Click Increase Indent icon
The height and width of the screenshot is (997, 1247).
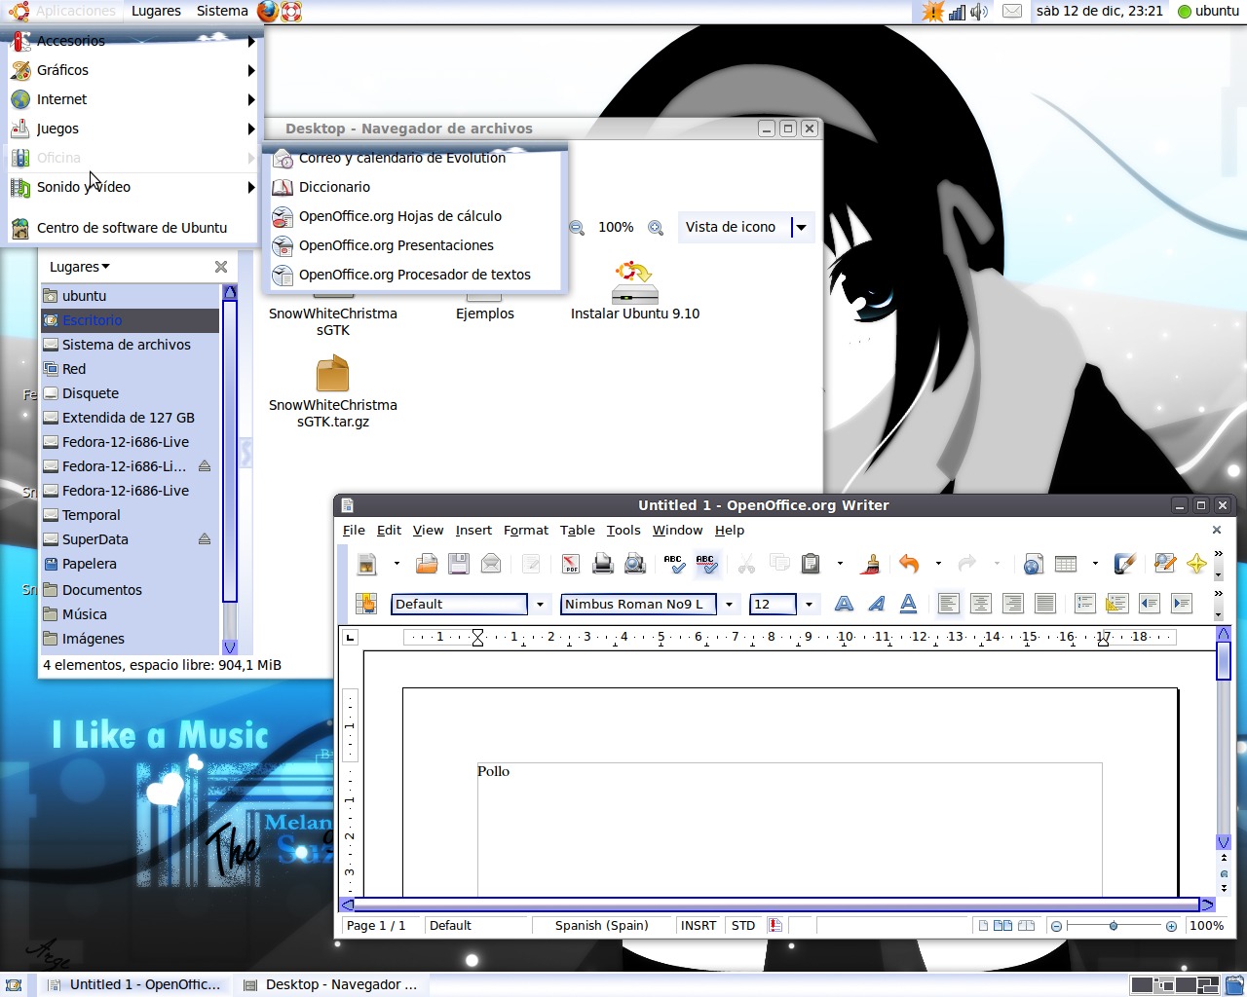[1182, 604]
